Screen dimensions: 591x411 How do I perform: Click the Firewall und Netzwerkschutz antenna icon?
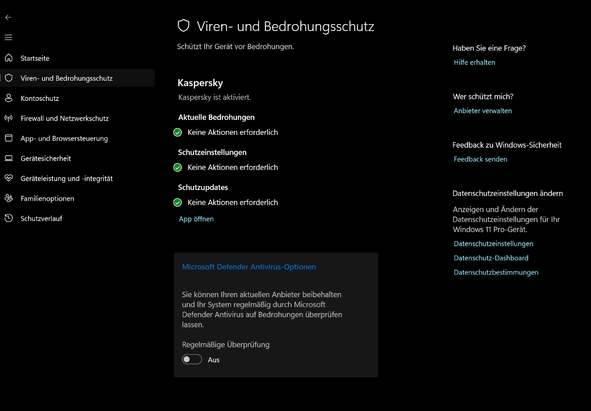click(8, 118)
